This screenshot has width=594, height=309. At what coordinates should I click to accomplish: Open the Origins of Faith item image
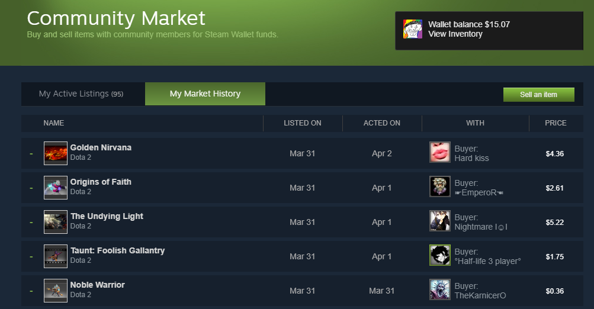[x=56, y=188]
